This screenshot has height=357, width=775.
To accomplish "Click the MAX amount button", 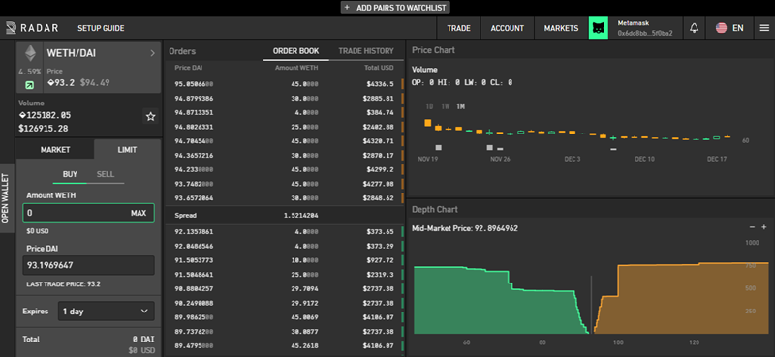I will [x=139, y=213].
